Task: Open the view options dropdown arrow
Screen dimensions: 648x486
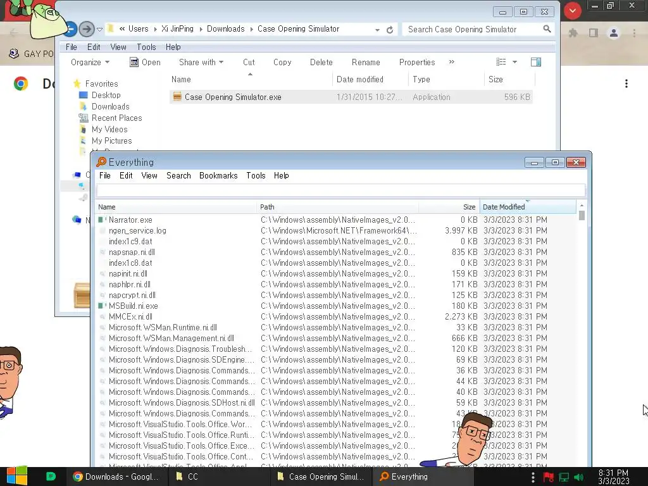Action: click(515, 62)
